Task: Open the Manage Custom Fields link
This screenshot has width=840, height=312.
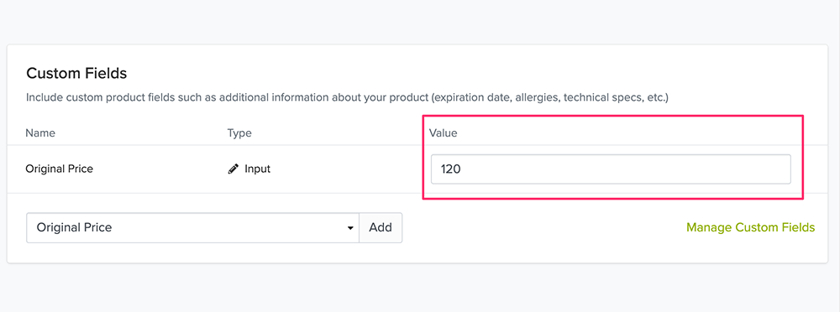Action: click(x=750, y=227)
